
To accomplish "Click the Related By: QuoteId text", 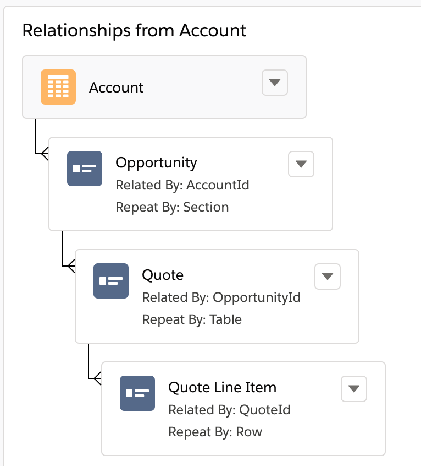I will pyautogui.click(x=229, y=410).
